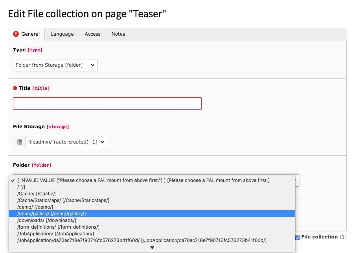Switch to the Language tab
This screenshot has height=253, width=355.
click(x=62, y=34)
